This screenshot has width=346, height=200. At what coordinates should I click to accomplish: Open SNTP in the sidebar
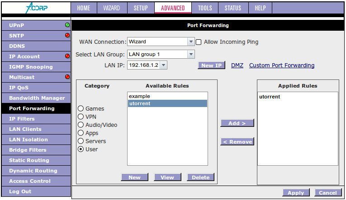coord(36,36)
